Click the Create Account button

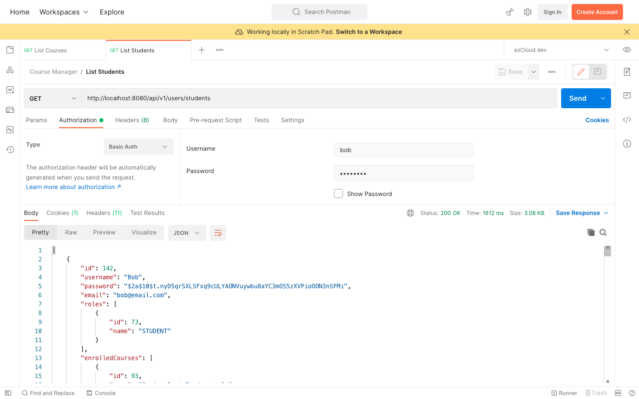click(x=597, y=12)
